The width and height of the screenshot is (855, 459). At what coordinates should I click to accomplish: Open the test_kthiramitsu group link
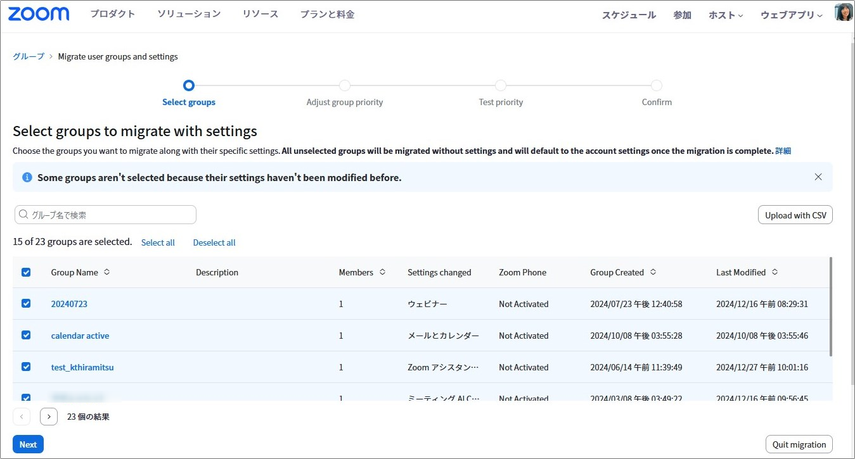[82, 367]
